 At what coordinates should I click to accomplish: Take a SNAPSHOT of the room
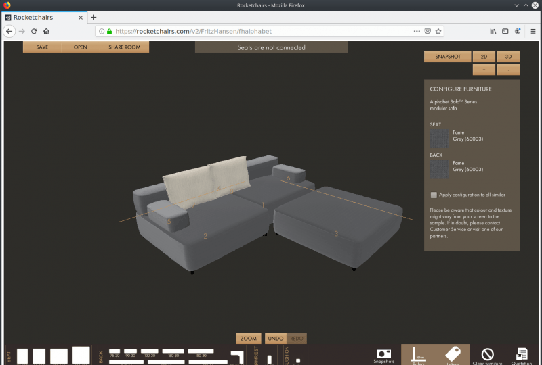click(x=448, y=57)
